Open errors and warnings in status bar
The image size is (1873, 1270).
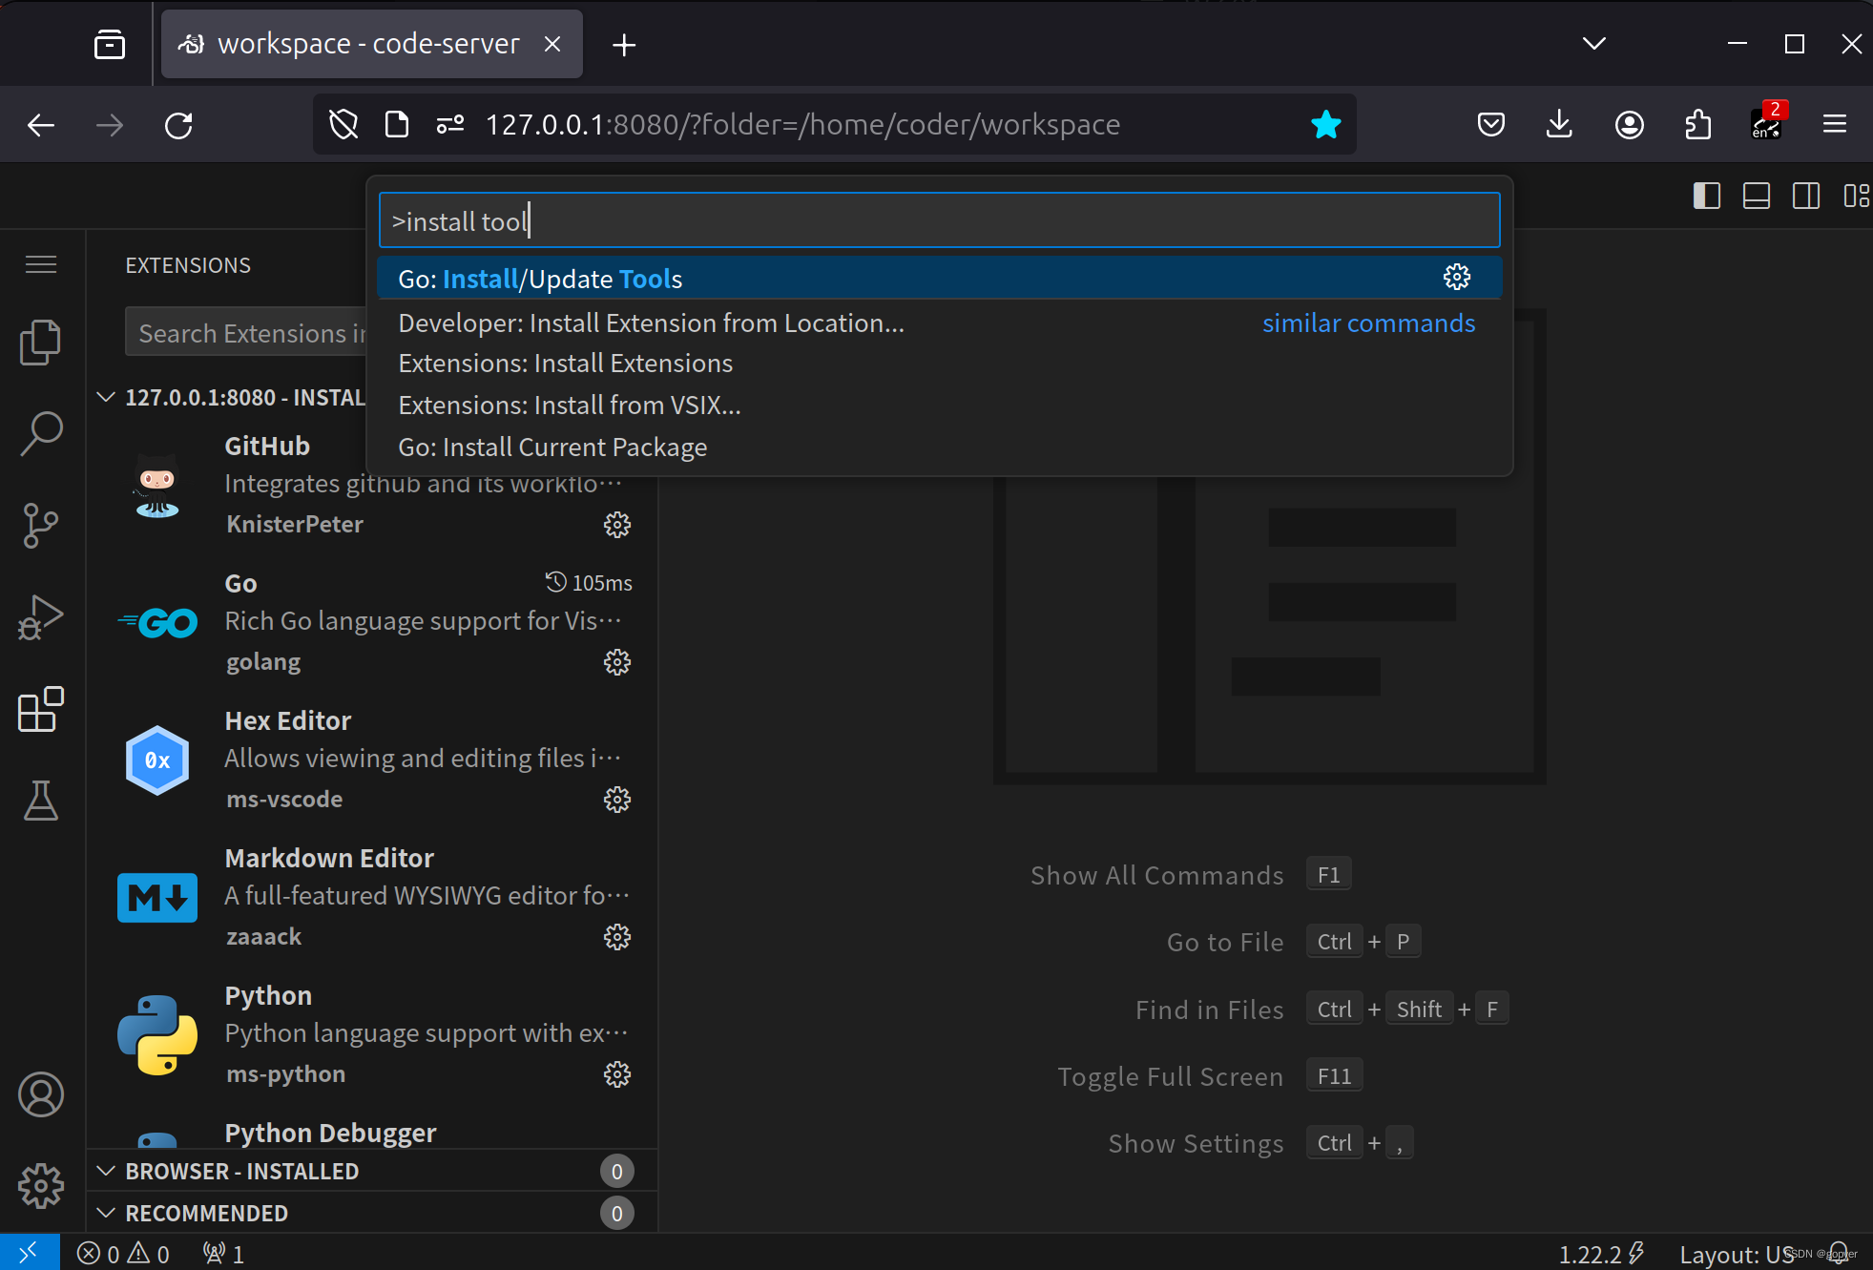[x=123, y=1253]
